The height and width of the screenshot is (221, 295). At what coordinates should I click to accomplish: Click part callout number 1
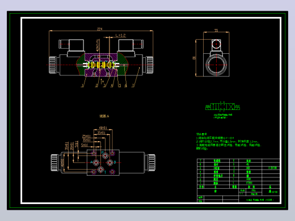(82, 86)
